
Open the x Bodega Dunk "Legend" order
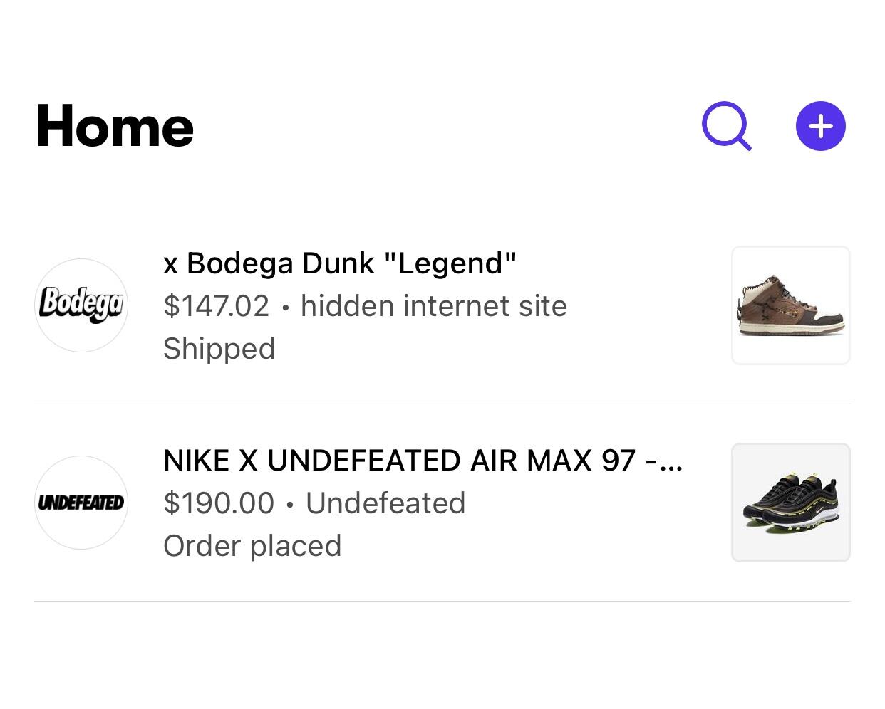[339, 263]
